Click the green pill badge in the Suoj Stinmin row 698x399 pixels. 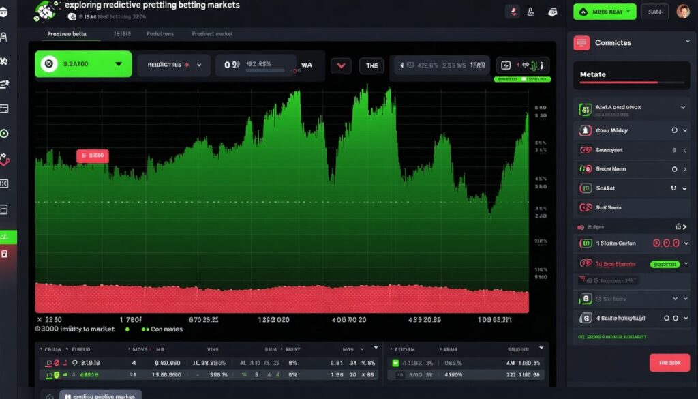click(x=665, y=265)
